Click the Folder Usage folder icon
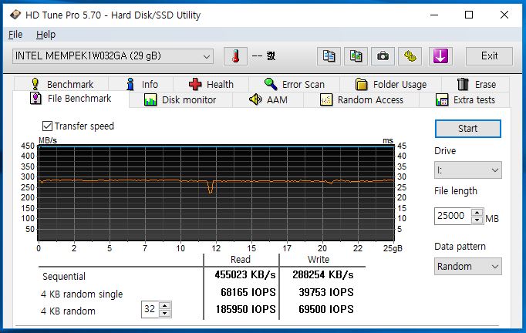526x333 pixels. click(361, 84)
